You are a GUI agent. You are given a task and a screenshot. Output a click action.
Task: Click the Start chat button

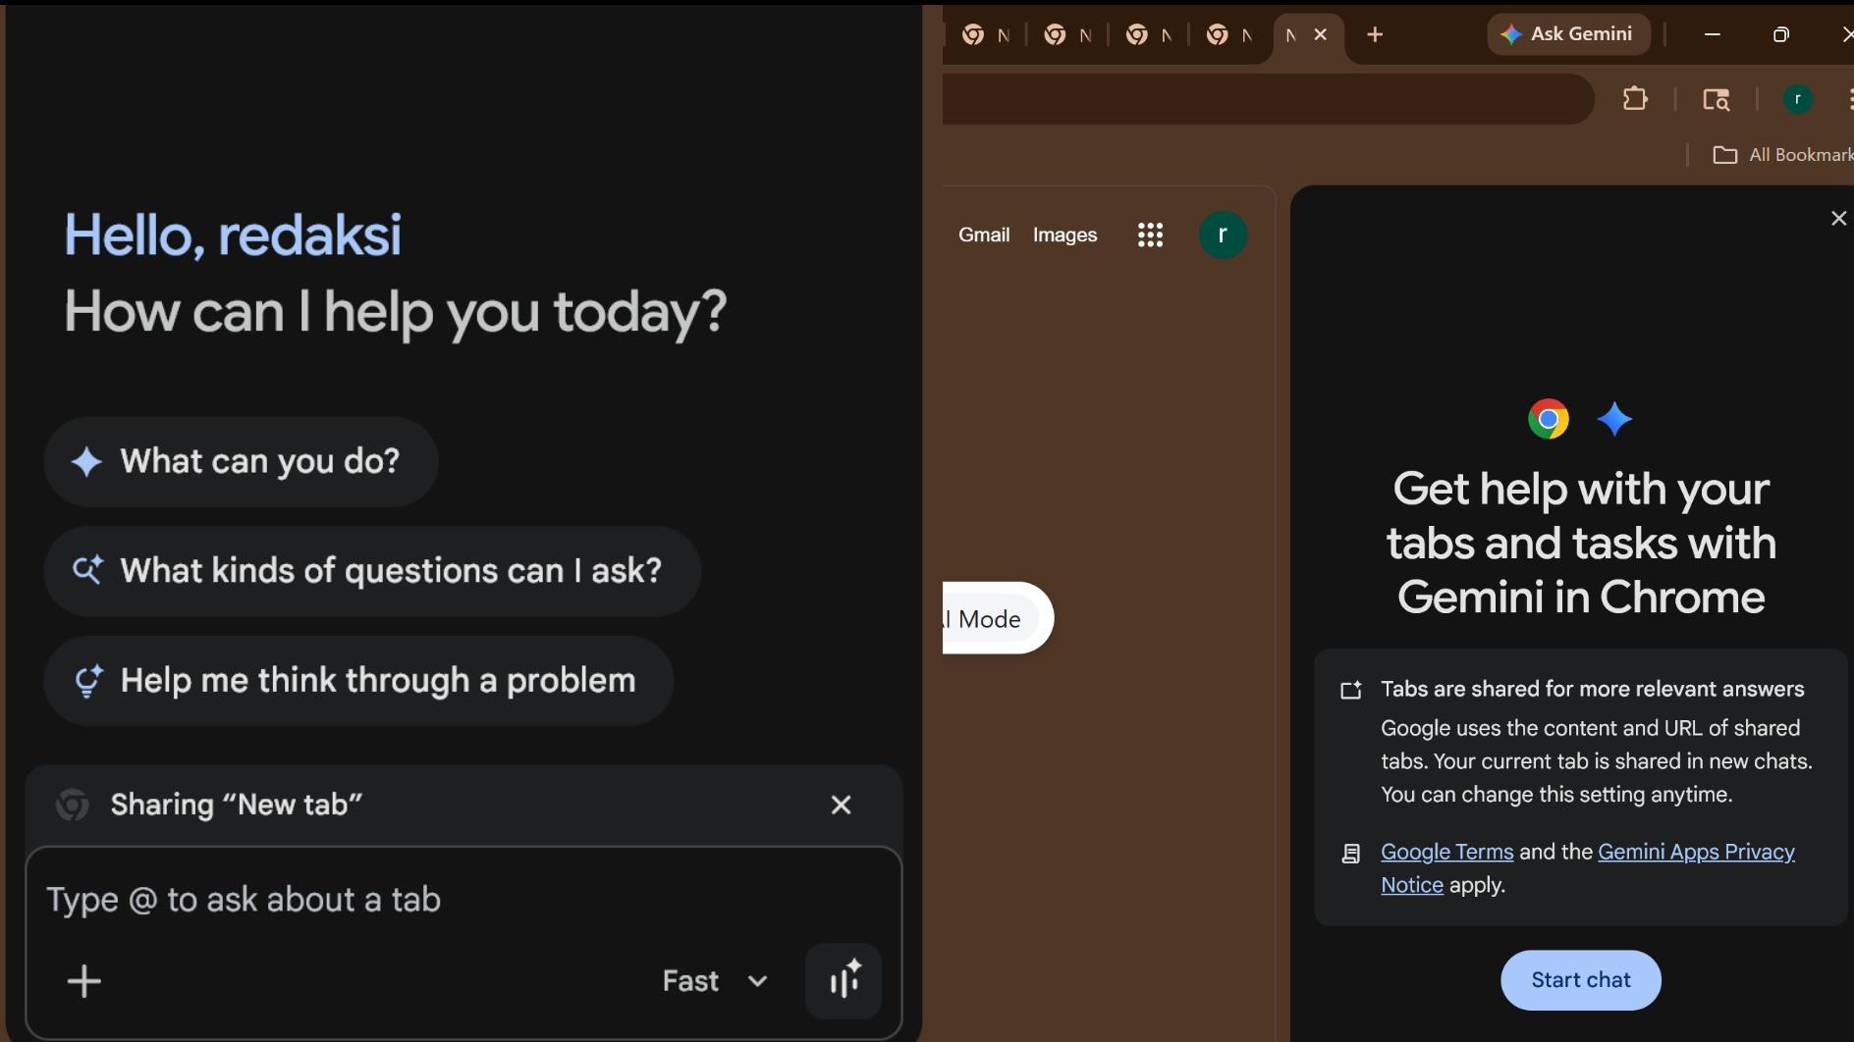coord(1579,979)
